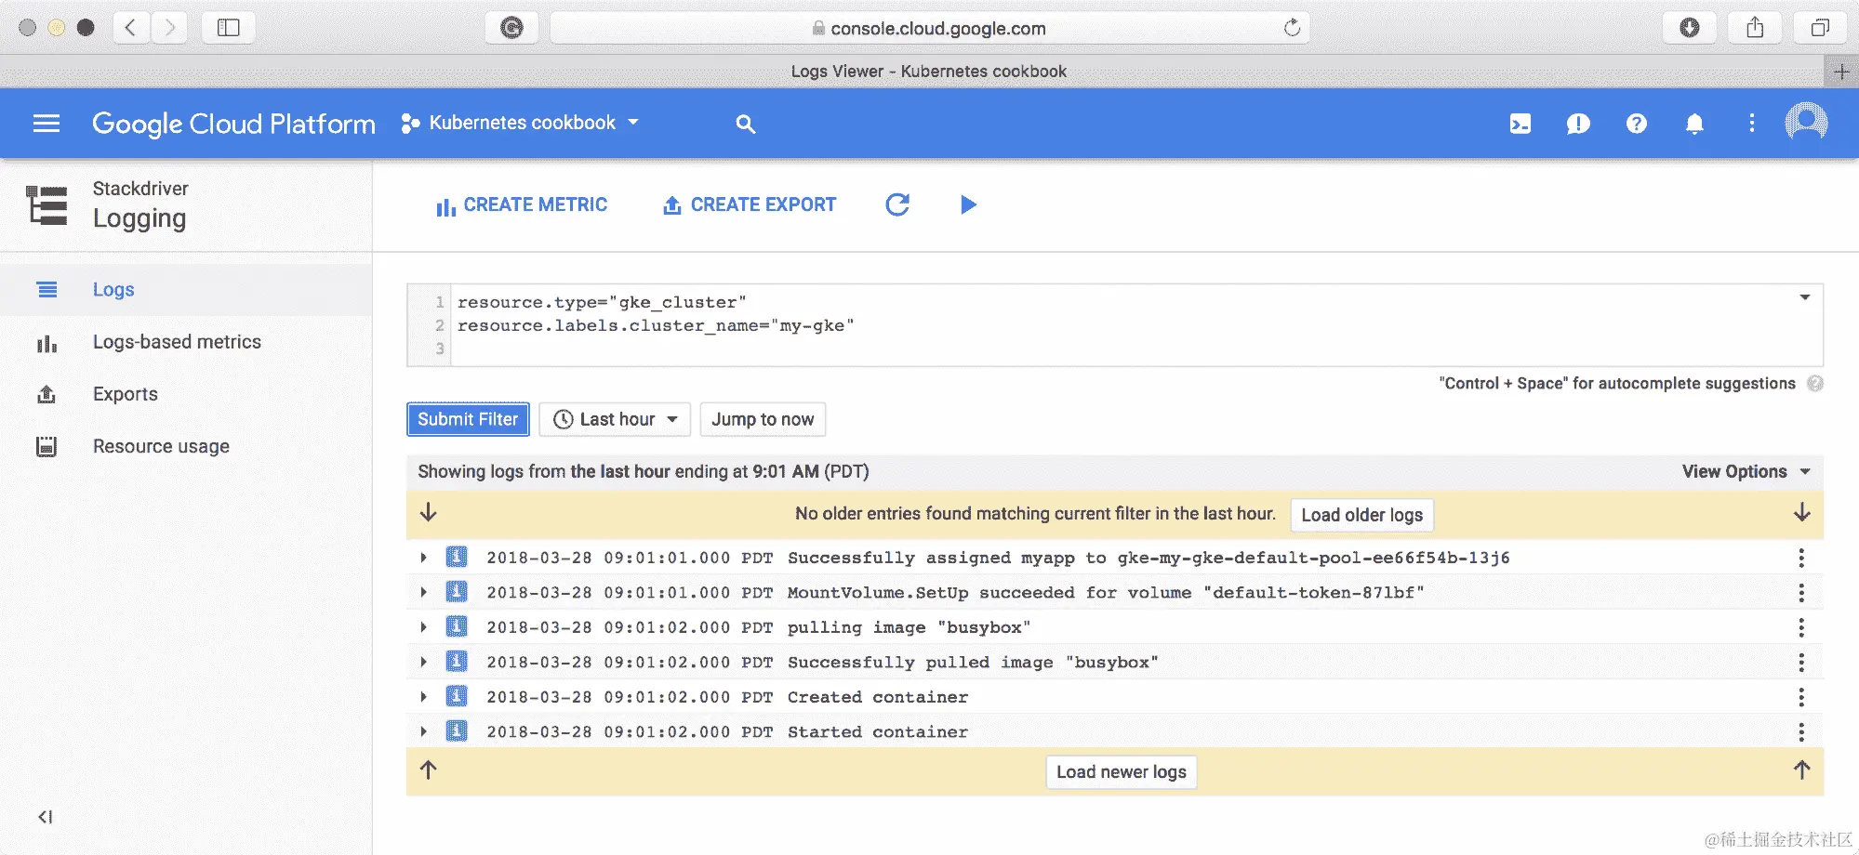This screenshot has width=1859, height=855.
Task: Select Logs in the sidebar
Action: tap(186, 290)
